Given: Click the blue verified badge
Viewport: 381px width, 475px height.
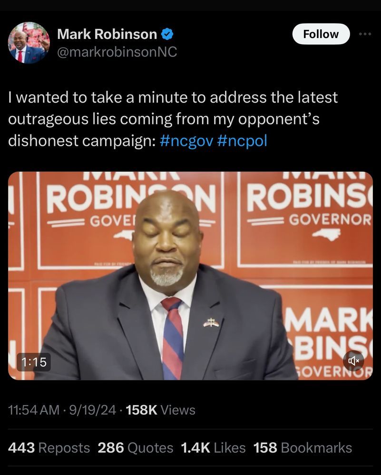Looking at the screenshot, I should [167, 34].
